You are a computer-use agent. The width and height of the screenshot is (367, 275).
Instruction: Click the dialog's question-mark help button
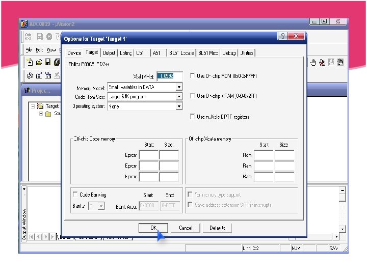point(283,36)
